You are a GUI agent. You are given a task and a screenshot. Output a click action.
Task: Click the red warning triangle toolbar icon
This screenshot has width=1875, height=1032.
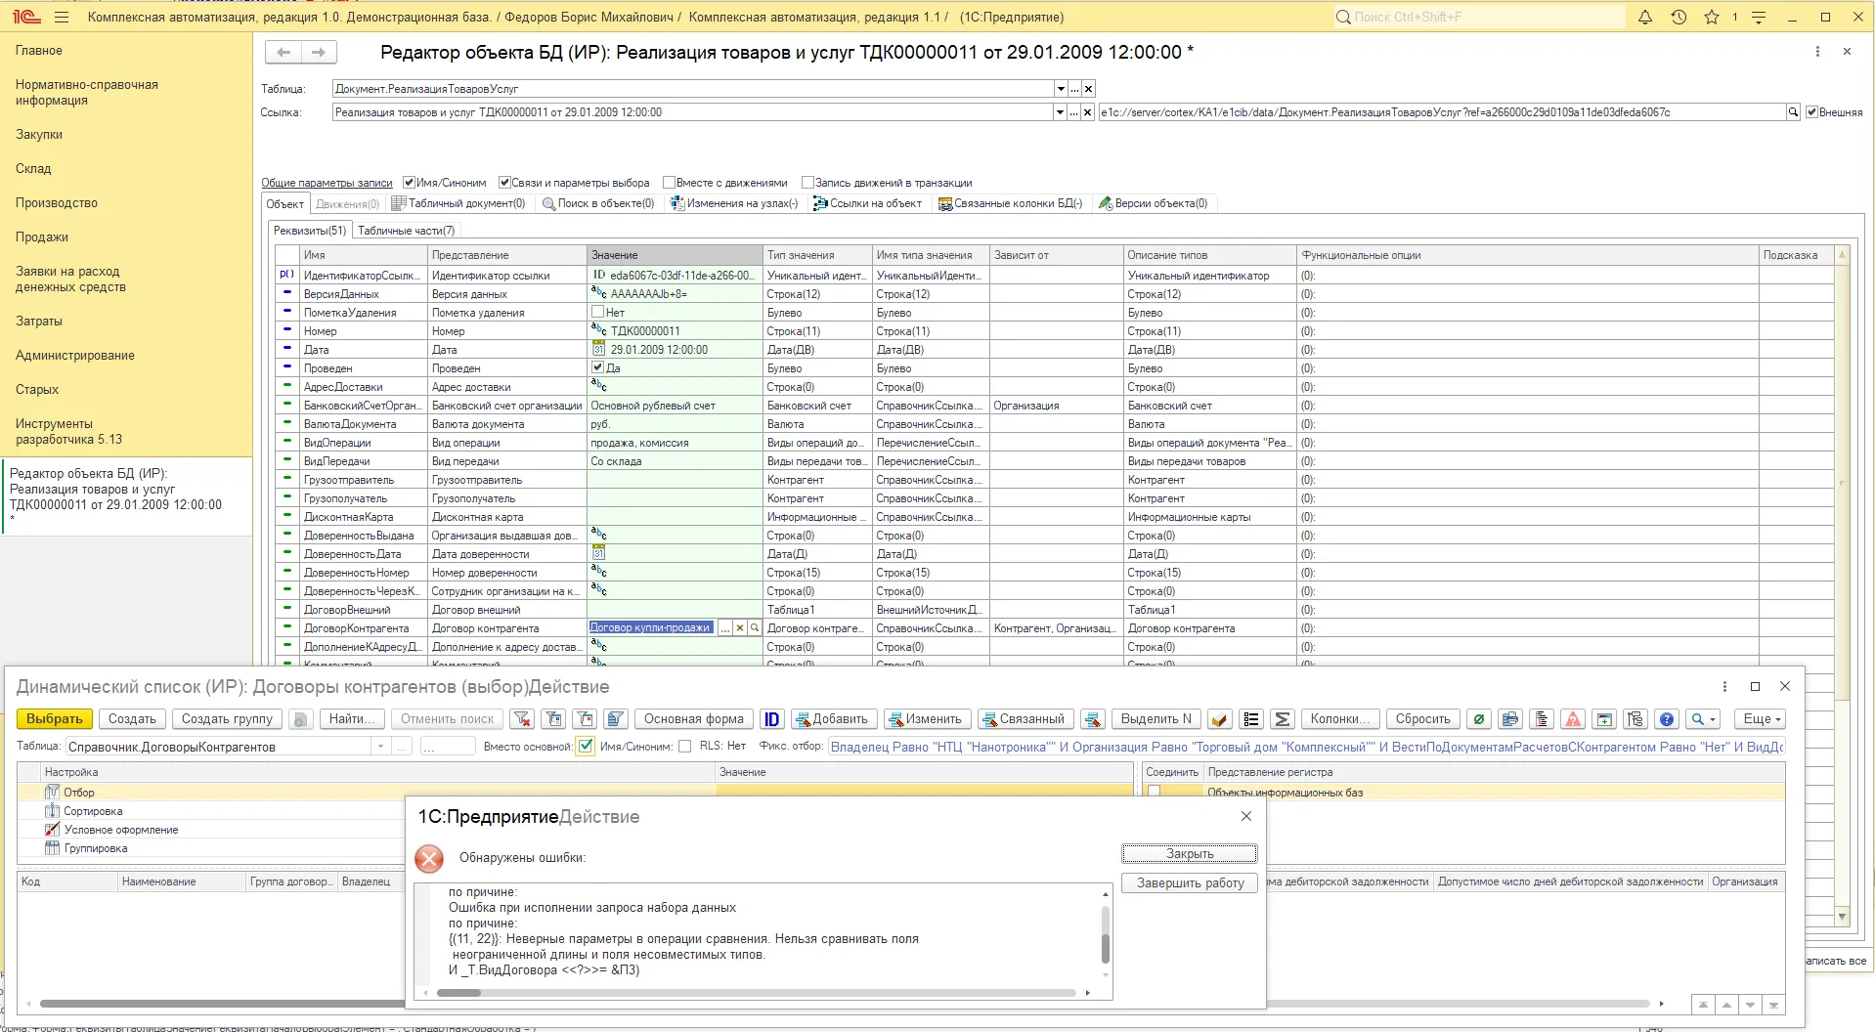pyautogui.click(x=1573, y=719)
